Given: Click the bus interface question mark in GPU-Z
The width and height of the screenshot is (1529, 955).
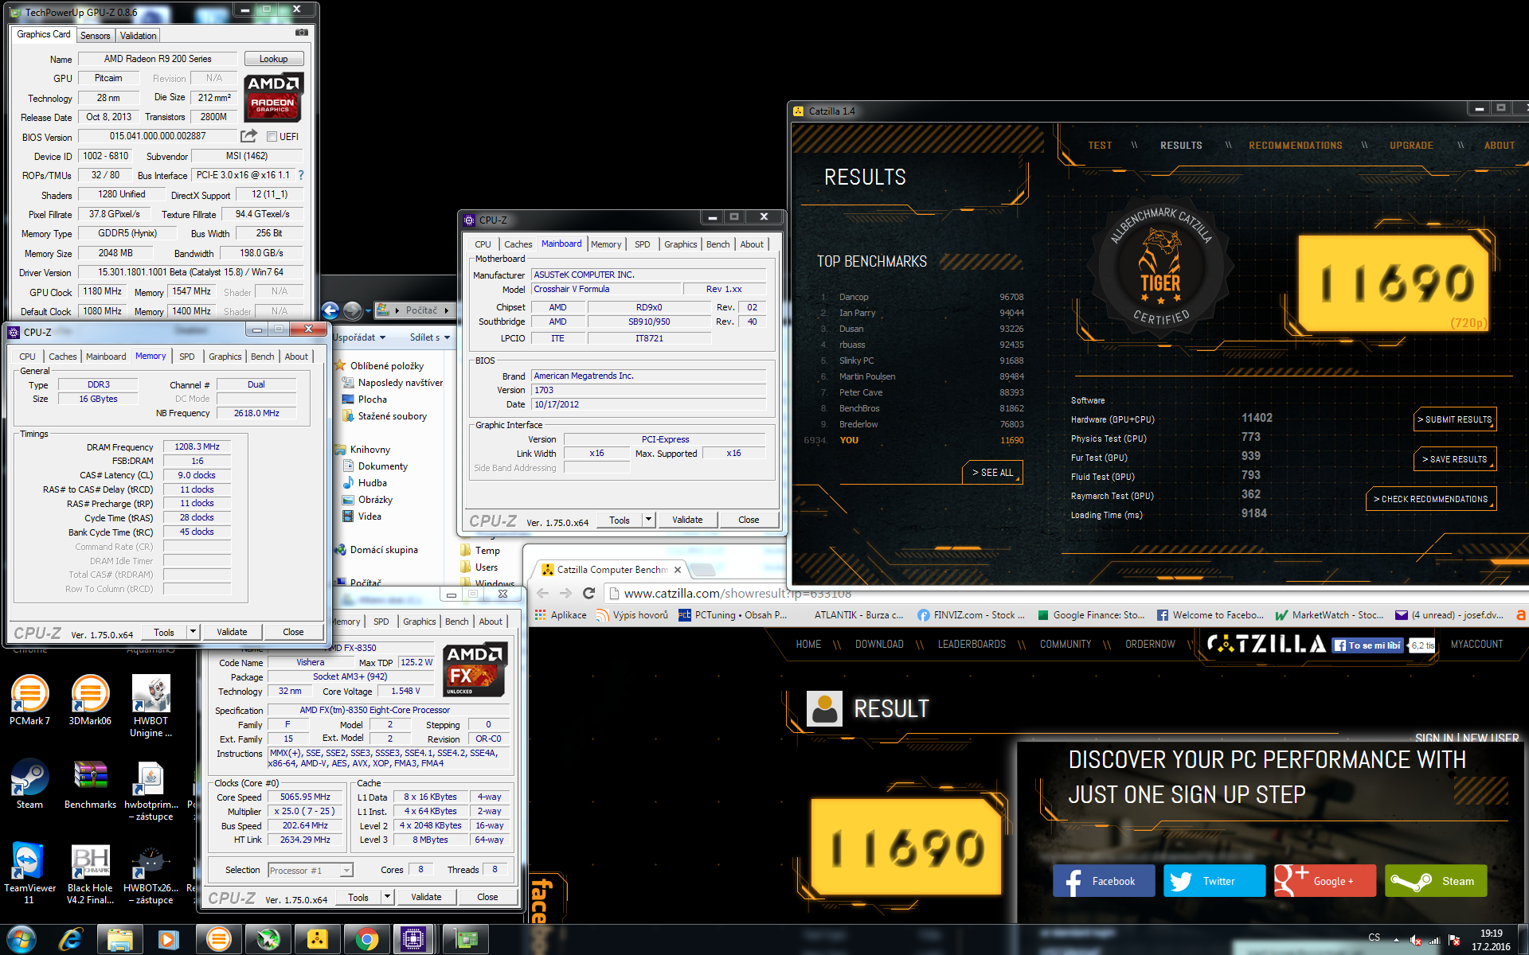Looking at the screenshot, I should click(301, 175).
